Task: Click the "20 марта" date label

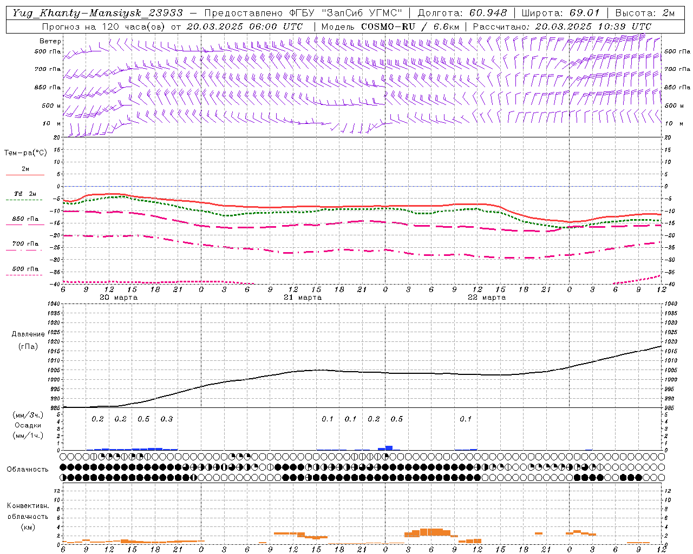Action: coord(119,297)
